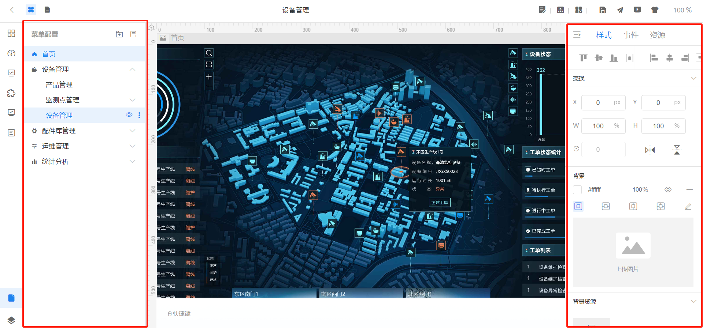Open the layers stack icon in the left sidebar
703x328 pixels.
[11, 320]
